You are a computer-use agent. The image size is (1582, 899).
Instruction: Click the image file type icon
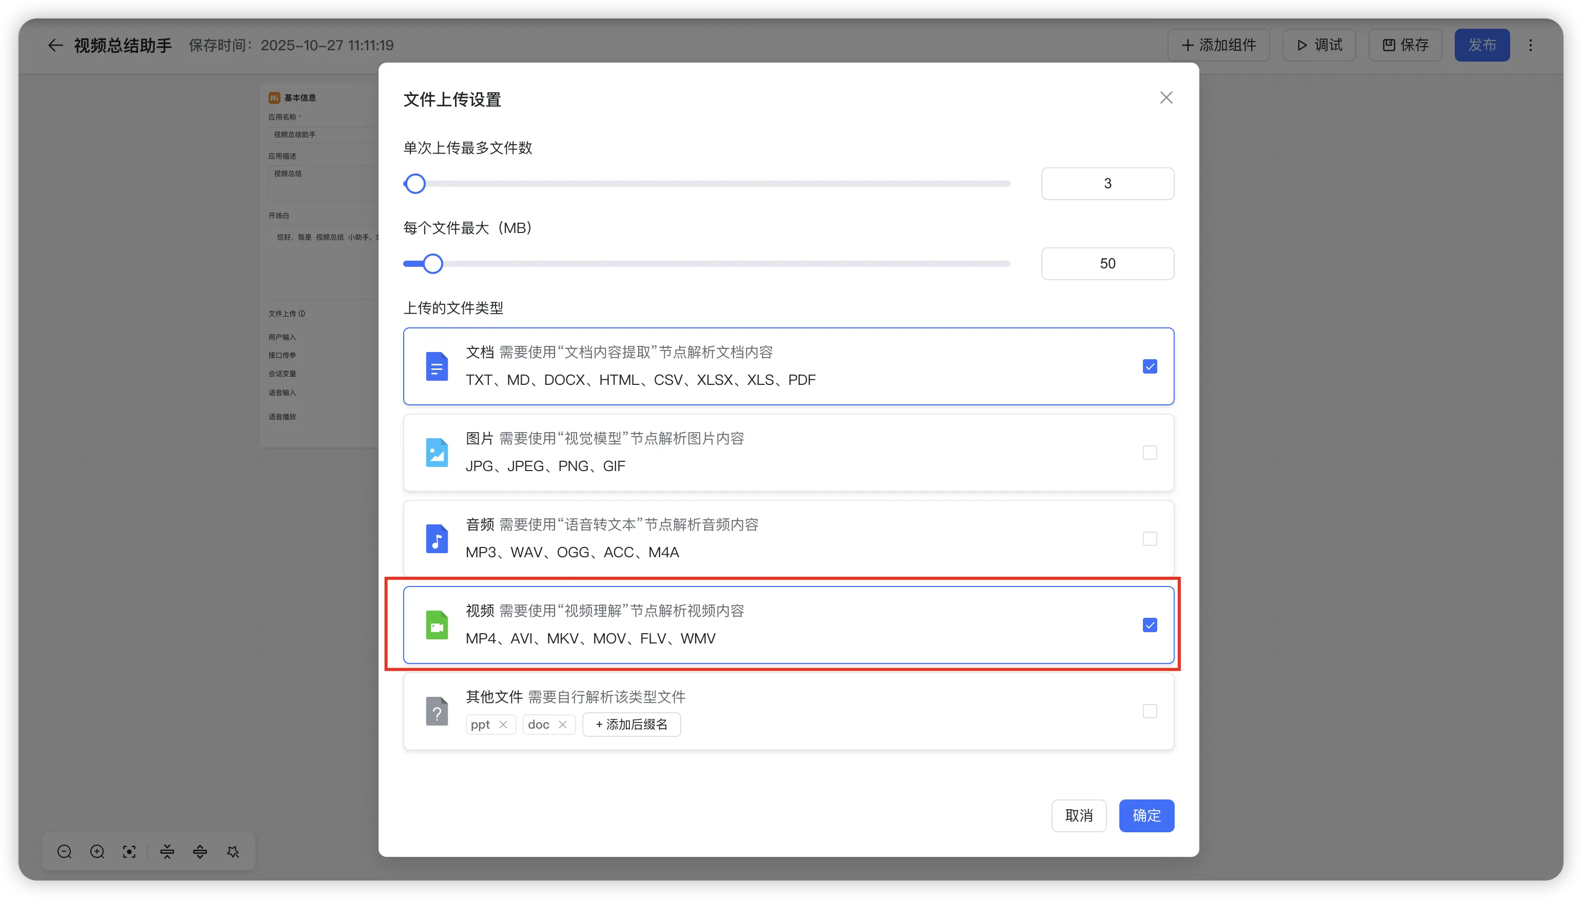coord(437,453)
